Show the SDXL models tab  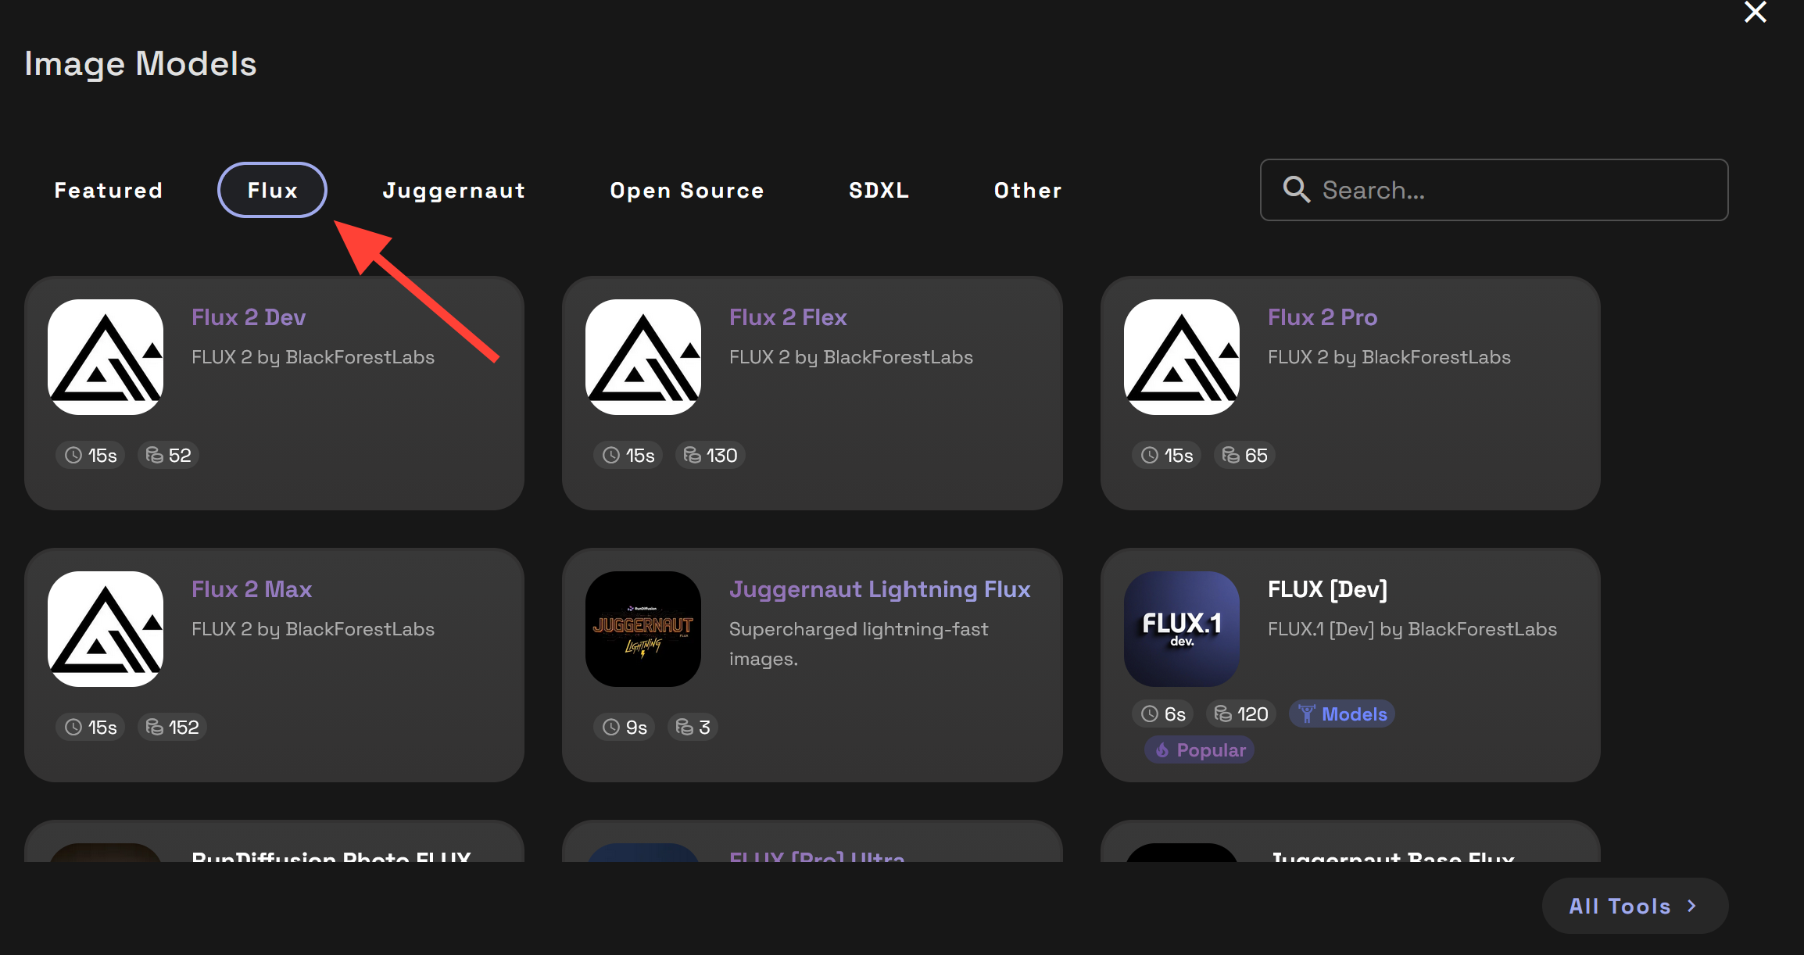click(879, 190)
